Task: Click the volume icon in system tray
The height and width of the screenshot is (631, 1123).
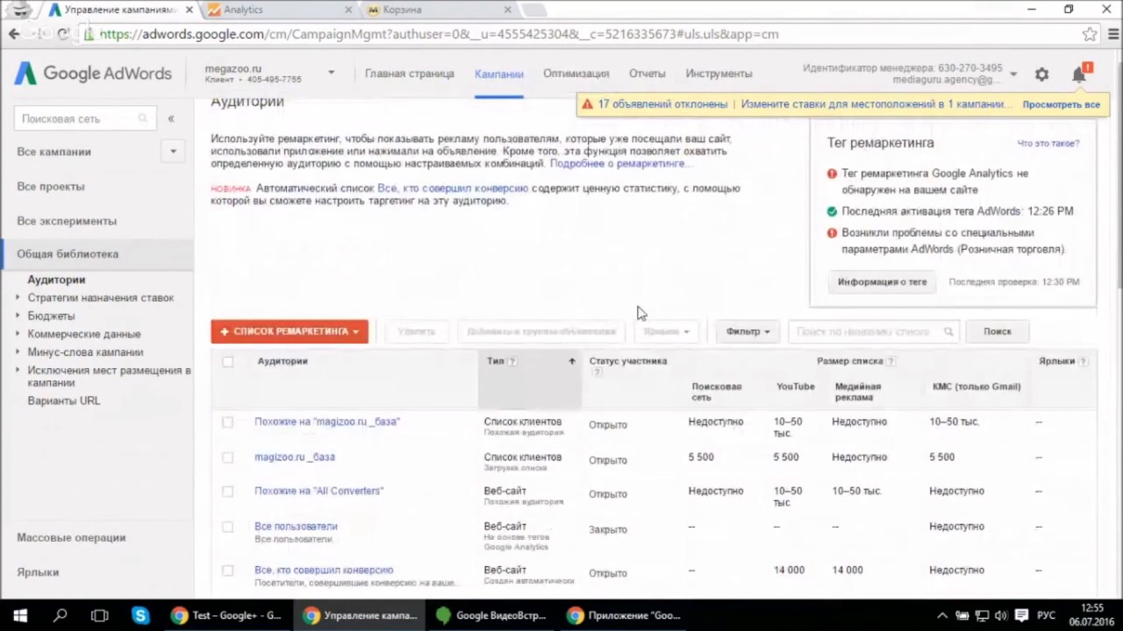Action: tap(1001, 615)
